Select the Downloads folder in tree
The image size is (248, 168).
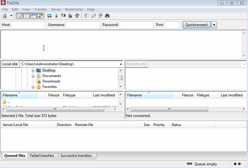(51, 81)
